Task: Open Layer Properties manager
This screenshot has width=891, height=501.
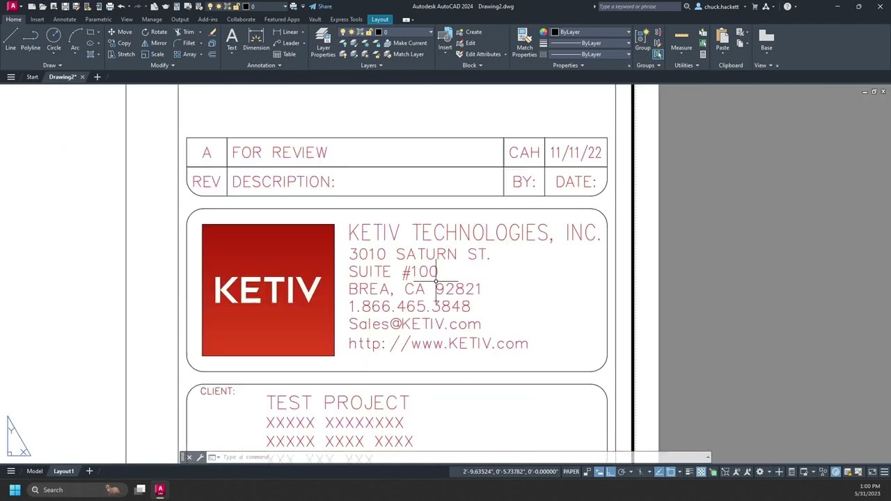Action: [323, 43]
